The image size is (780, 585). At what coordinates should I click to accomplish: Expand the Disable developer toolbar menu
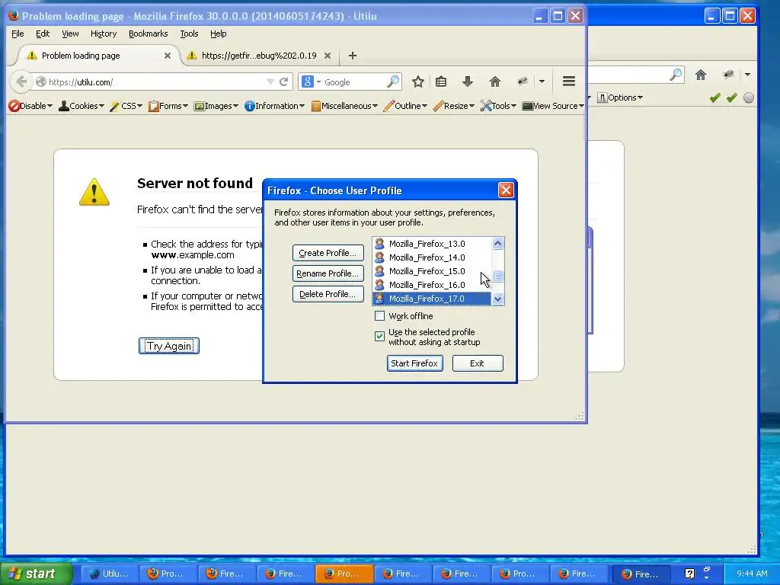click(30, 106)
